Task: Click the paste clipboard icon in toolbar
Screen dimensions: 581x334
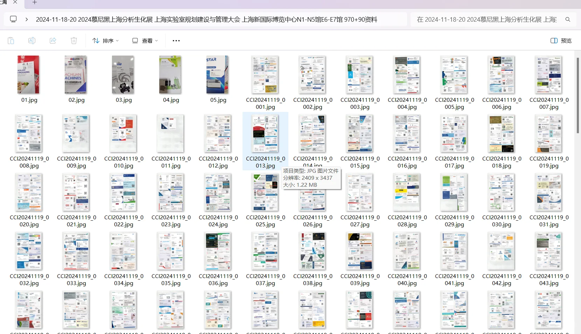Action: [x=11, y=41]
